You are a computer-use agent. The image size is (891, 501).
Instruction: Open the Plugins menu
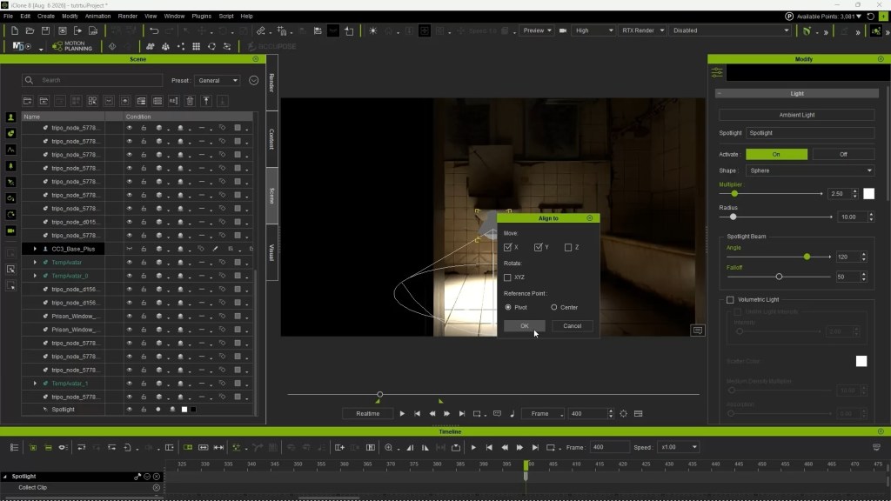tap(201, 17)
